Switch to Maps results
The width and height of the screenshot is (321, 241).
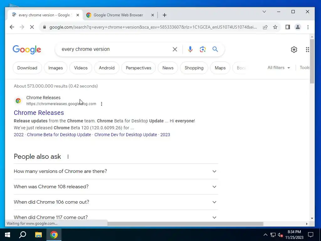[220, 68]
